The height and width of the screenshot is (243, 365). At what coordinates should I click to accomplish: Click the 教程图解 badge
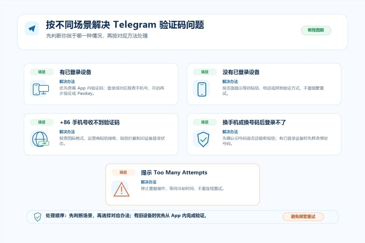tap(316, 30)
